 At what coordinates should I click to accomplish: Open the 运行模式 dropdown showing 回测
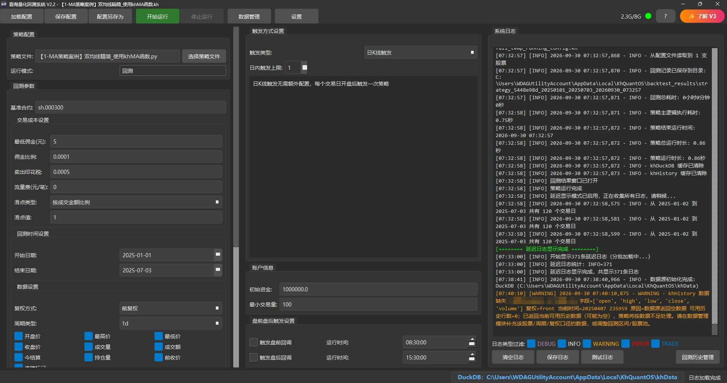click(x=173, y=71)
